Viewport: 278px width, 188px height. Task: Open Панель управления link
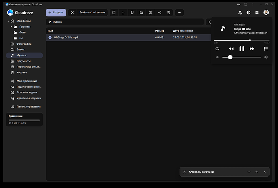click(28, 107)
